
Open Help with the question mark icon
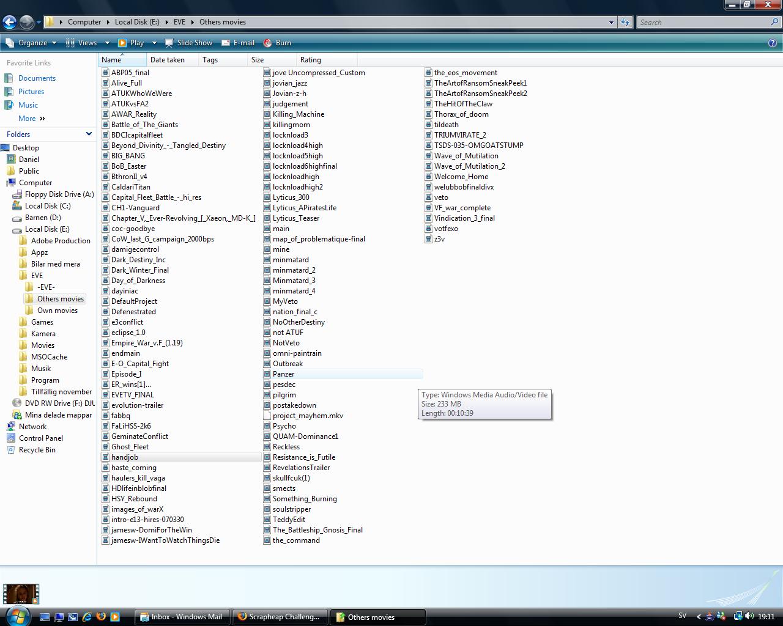click(x=773, y=43)
